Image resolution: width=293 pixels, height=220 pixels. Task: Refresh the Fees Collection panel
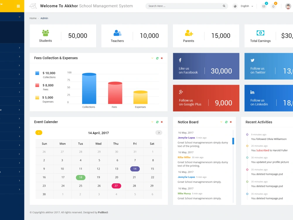157,58
